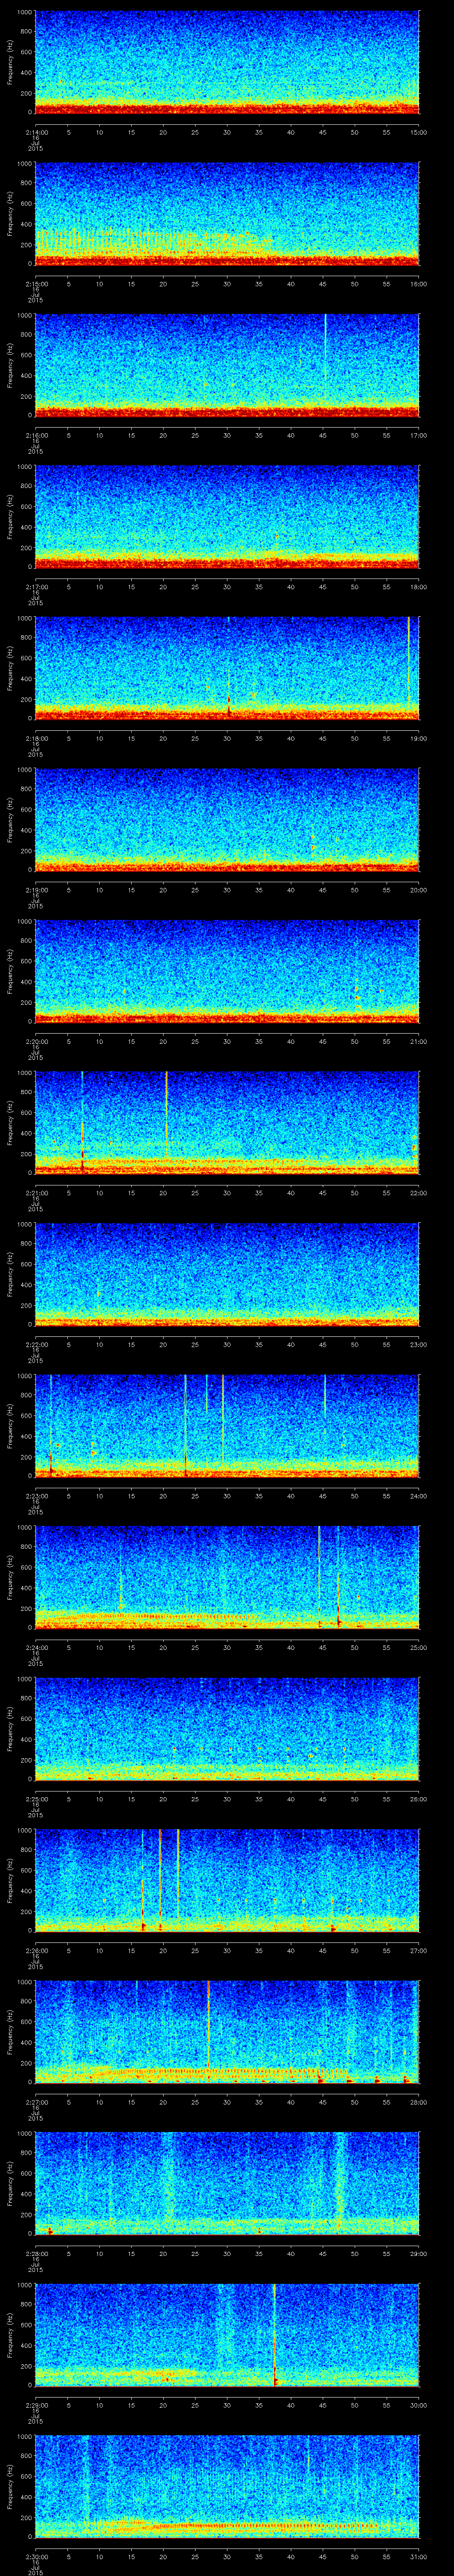Viewport: 454px width, 2576px height.
Task: Click the 2:14:00 spectrogram panel
Action: tap(227, 62)
